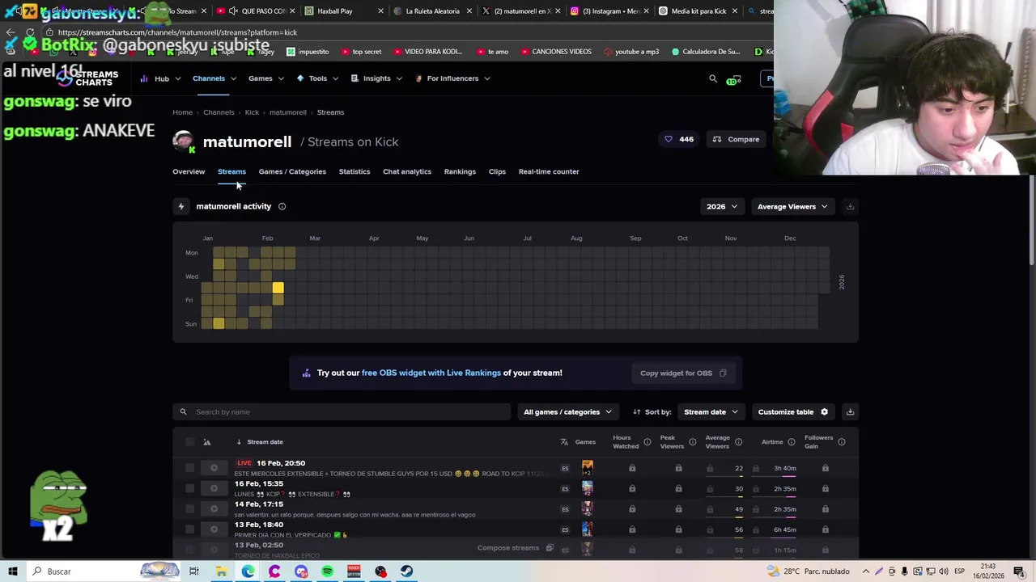
Task: Click the Compare button
Action: click(736, 139)
